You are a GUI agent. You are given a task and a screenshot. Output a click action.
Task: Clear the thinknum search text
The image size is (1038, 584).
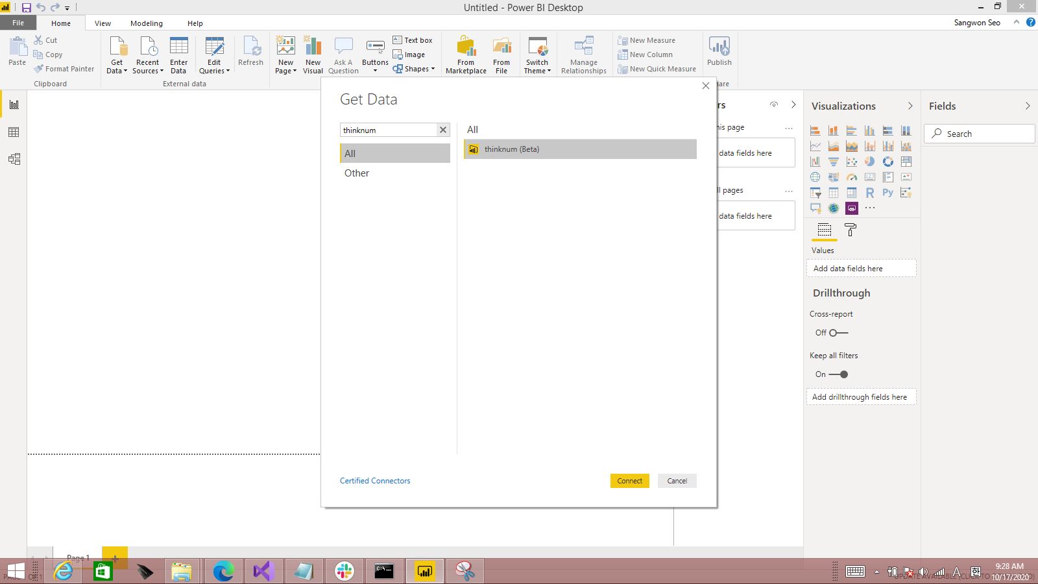click(443, 130)
